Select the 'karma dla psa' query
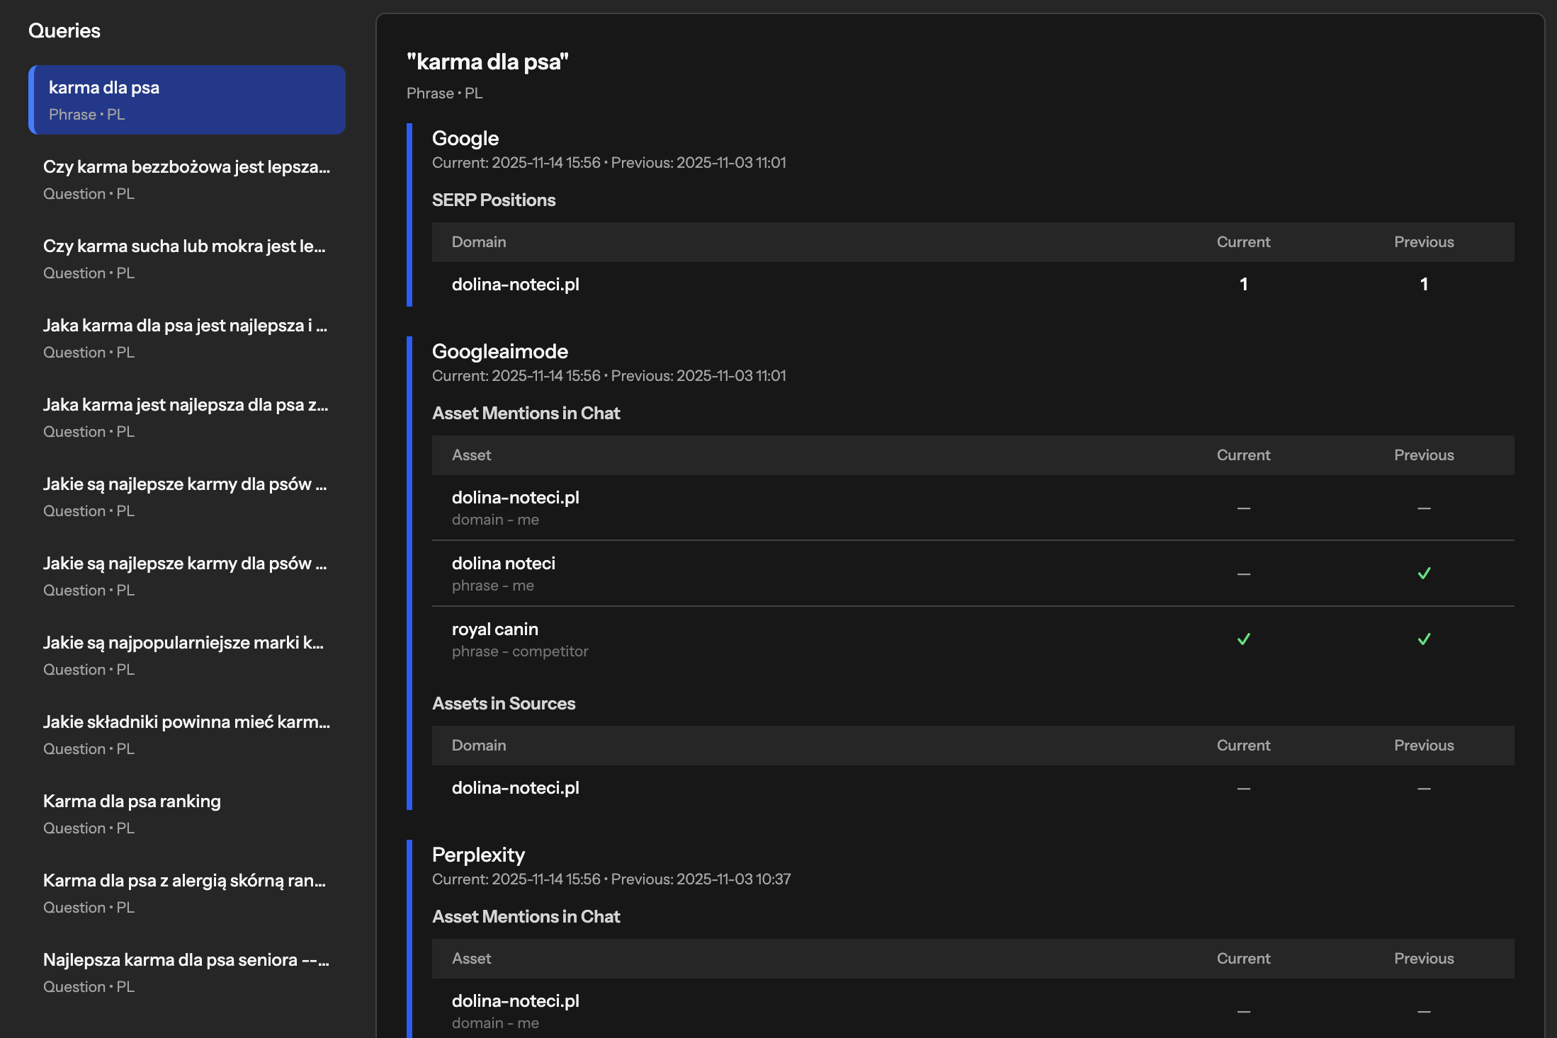The height and width of the screenshot is (1038, 1557). 186,100
